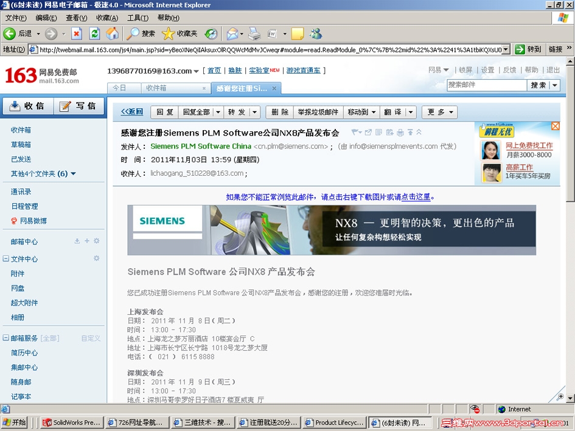The height and width of the screenshot is (431, 575).
Task: Switch to the 今日 tab
Action: click(124, 88)
